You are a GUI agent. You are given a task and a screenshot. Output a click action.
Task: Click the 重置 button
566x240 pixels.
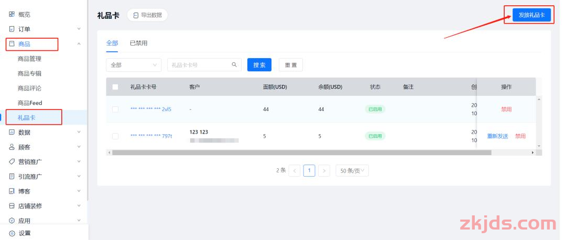coord(290,65)
